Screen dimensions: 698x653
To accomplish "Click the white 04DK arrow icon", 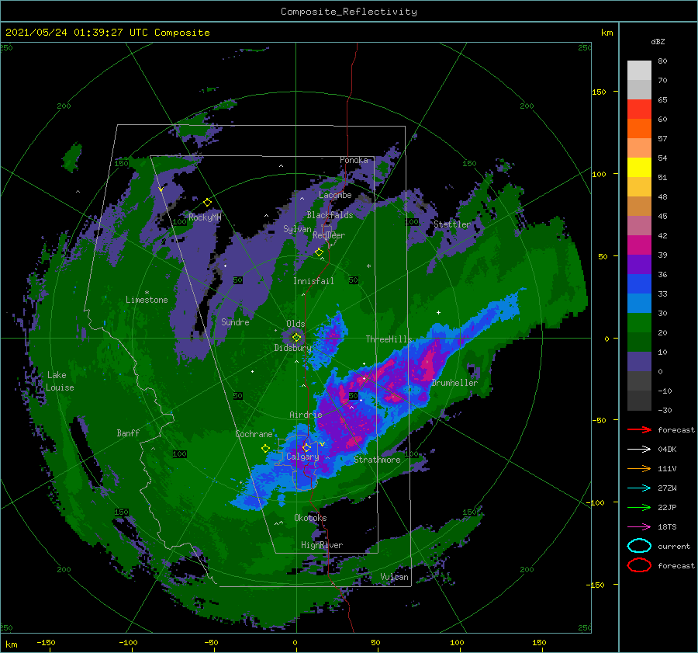I will tap(639, 449).
